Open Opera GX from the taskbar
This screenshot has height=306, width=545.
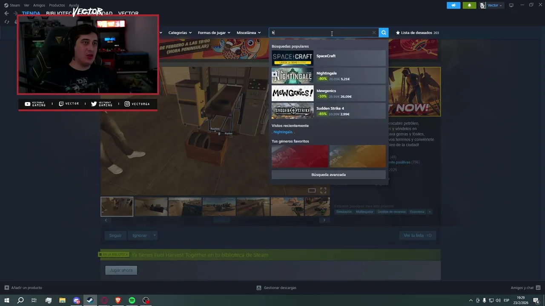tap(104, 300)
